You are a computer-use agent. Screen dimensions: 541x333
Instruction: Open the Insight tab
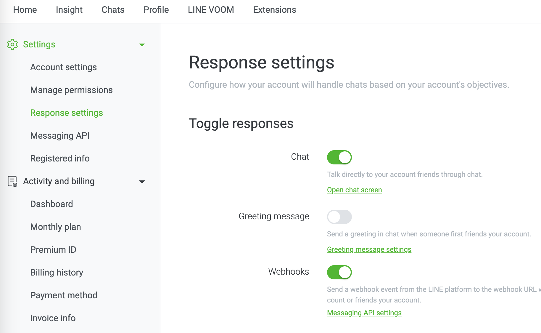pos(69,10)
